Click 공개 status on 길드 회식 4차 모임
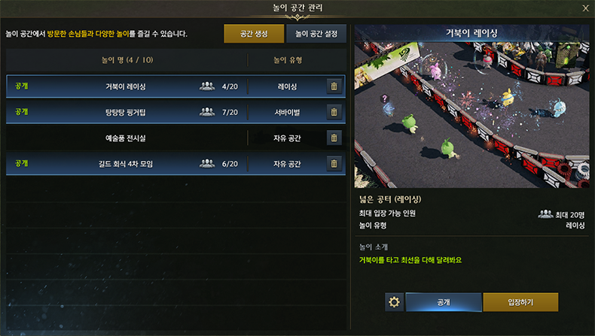595x336 pixels. [22, 164]
